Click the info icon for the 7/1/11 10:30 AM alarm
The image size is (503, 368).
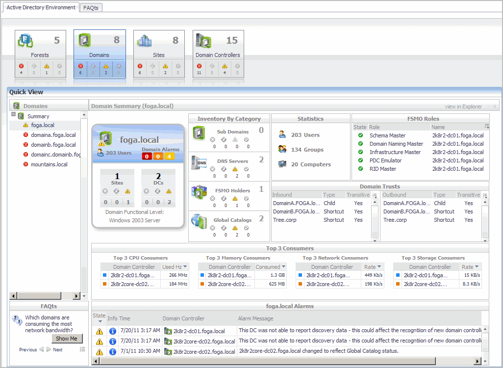point(113,352)
